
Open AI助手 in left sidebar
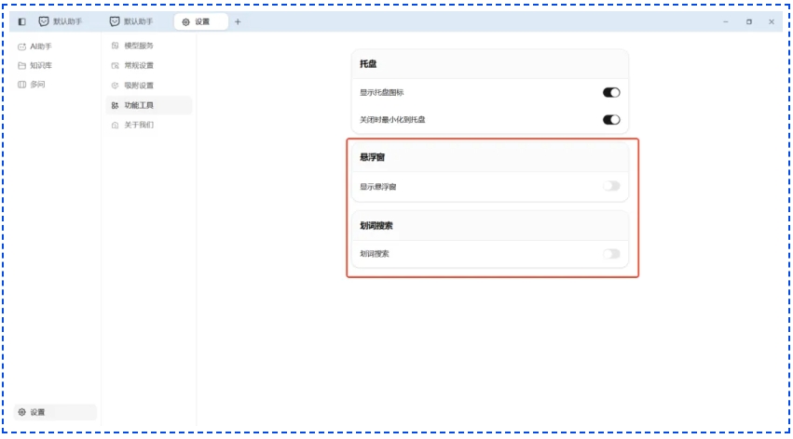pyautogui.click(x=34, y=47)
